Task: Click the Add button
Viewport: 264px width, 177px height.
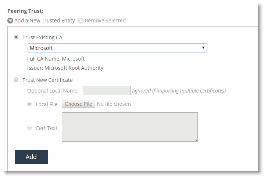Action: pyautogui.click(x=31, y=157)
